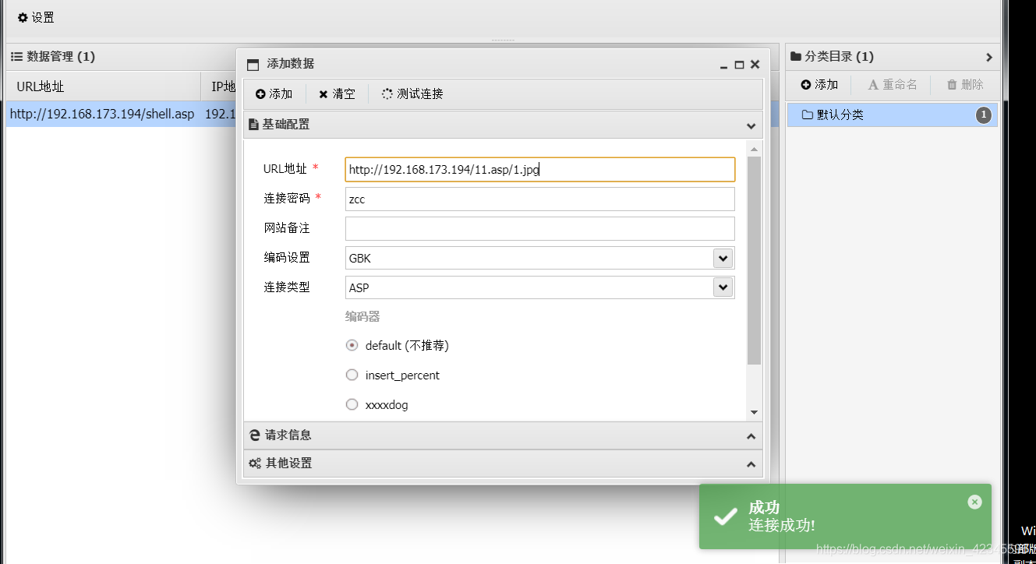Click the dialog scrollbar up arrow
The image size is (1036, 564).
tap(754, 149)
